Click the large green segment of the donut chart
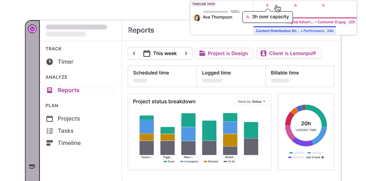 [319, 114]
